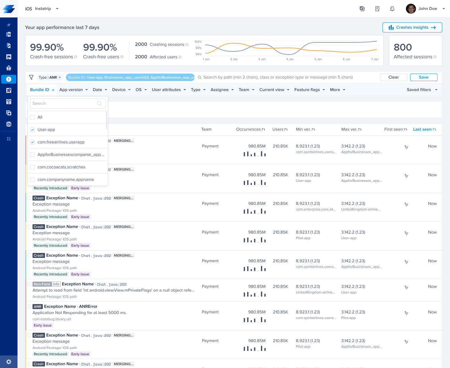Click the 7-day performance line chart
The width and height of the screenshot is (450, 368).
[x=287, y=50]
